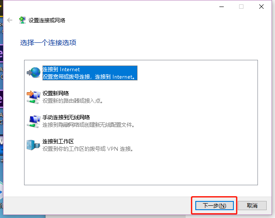Image resolution: width=275 pixels, height=218 pixels.
Task: Close the 设置连接或网络 window
Action: (261, 7)
